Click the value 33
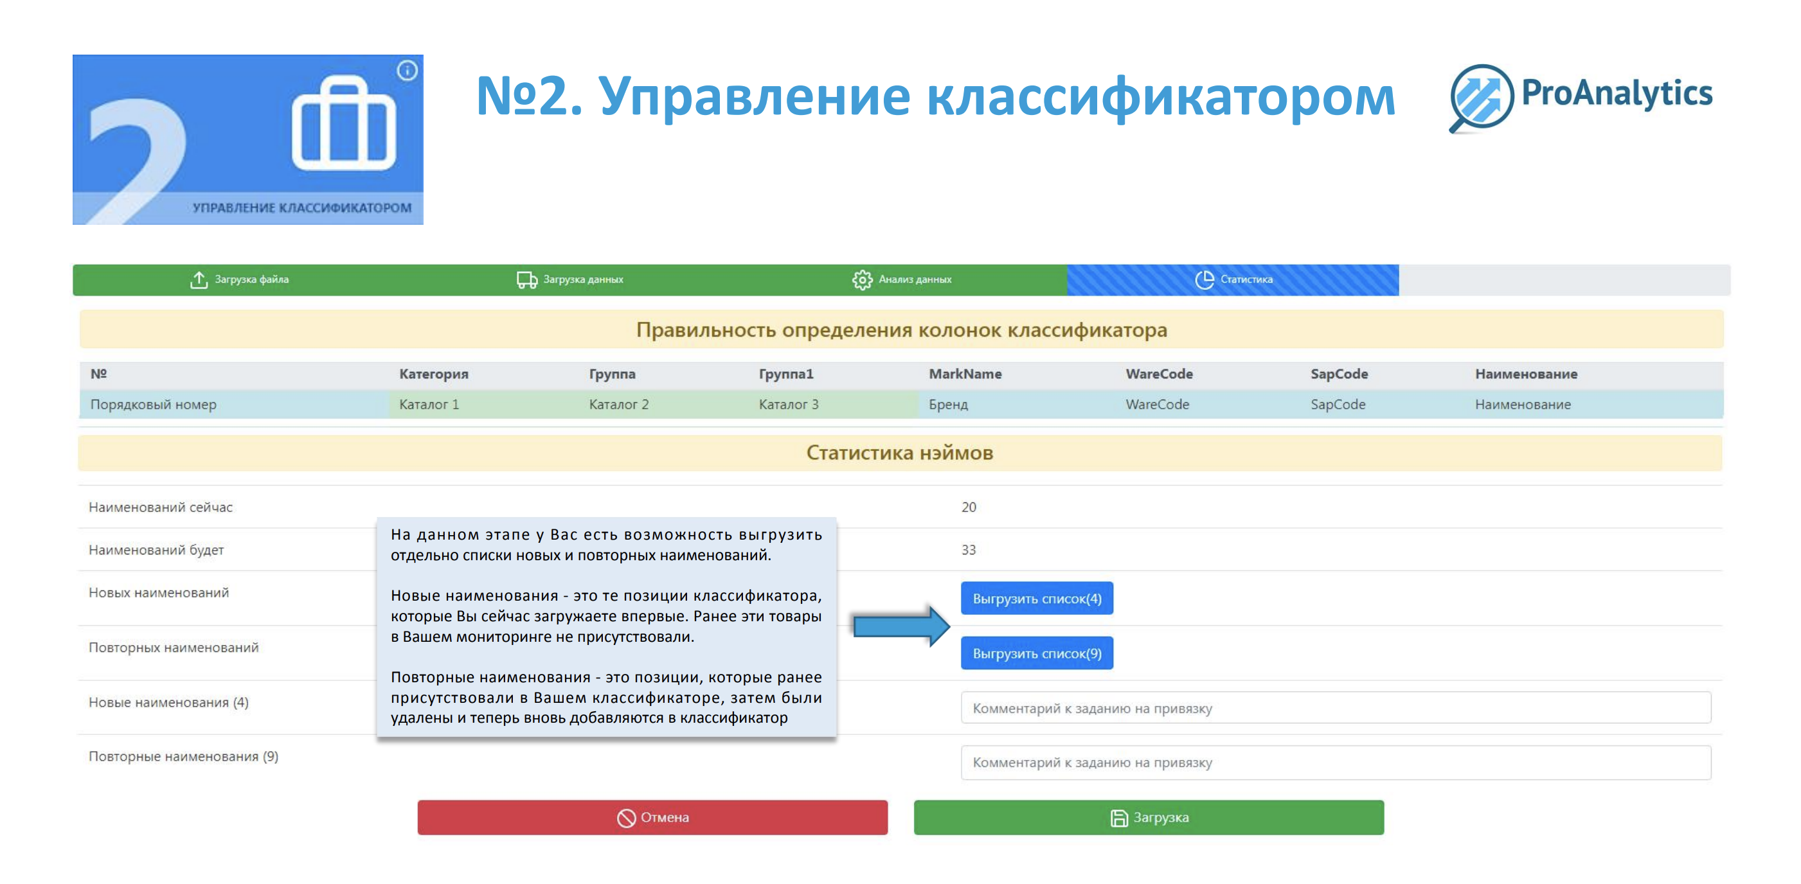Screen dimensions: 1801x884 pyautogui.click(x=969, y=550)
